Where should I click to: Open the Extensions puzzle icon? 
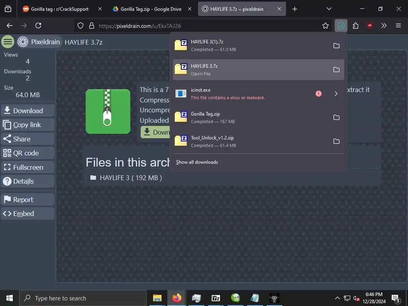pos(355,25)
